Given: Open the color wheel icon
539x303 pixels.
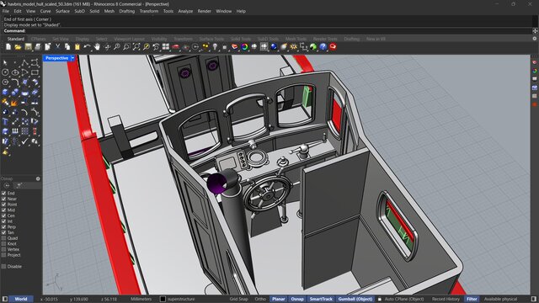Looking at the screenshot, I should [244, 47].
